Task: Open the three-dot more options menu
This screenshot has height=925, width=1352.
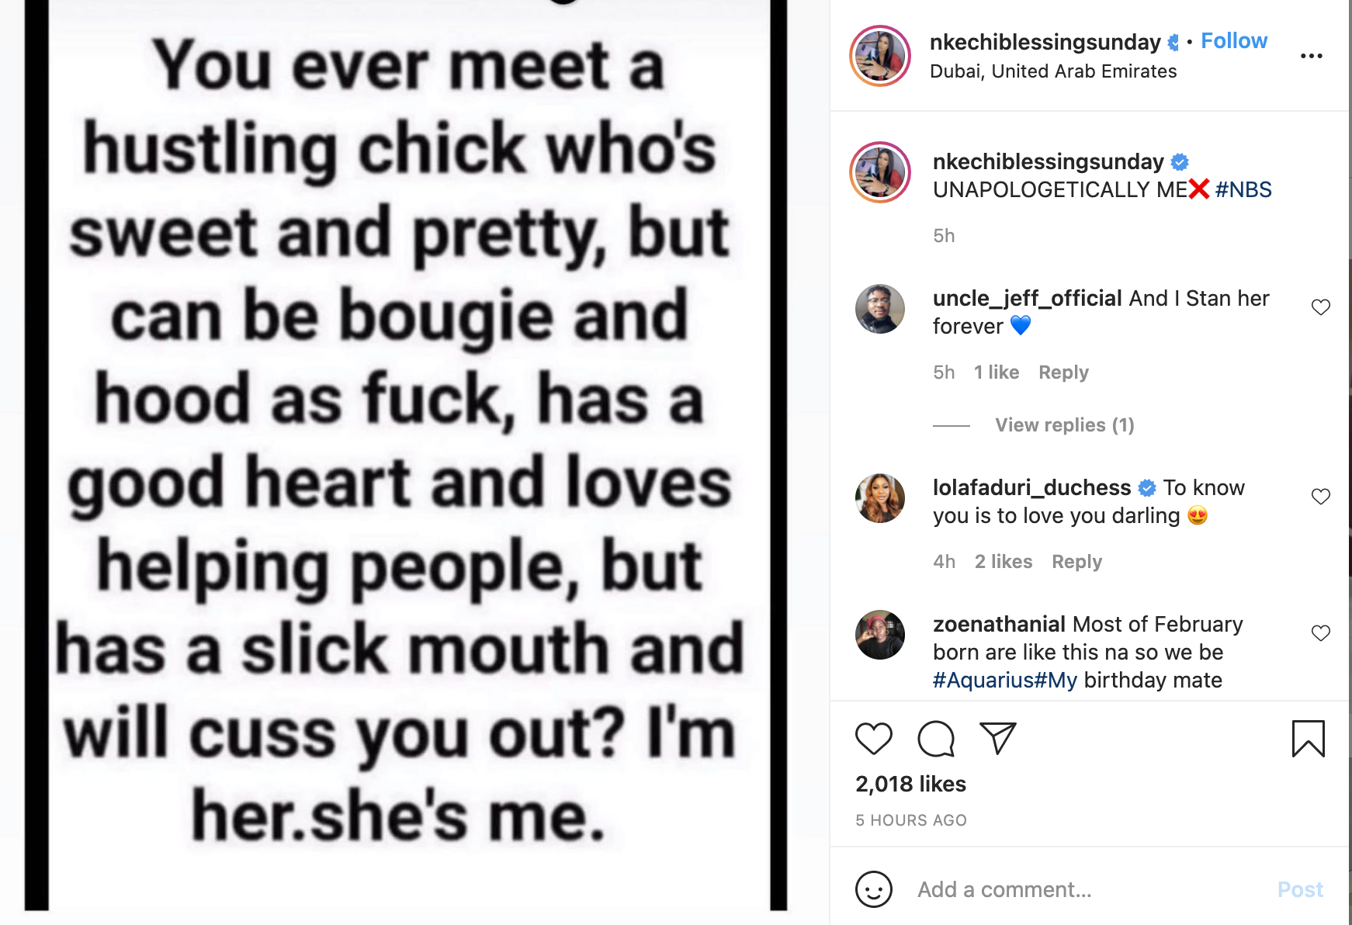Action: click(1311, 56)
